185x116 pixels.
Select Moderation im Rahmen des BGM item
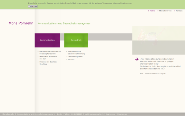pyautogui.click(x=48, y=58)
